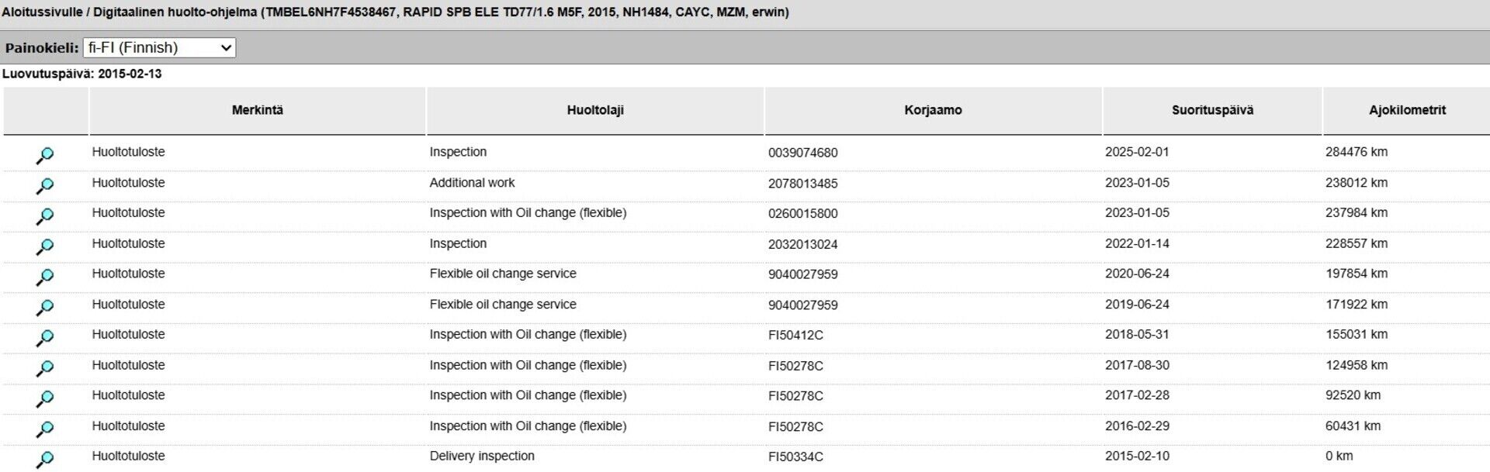Sort by Suorituspäivä column header
This screenshot has width=1490, height=472.
pyautogui.click(x=1212, y=111)
